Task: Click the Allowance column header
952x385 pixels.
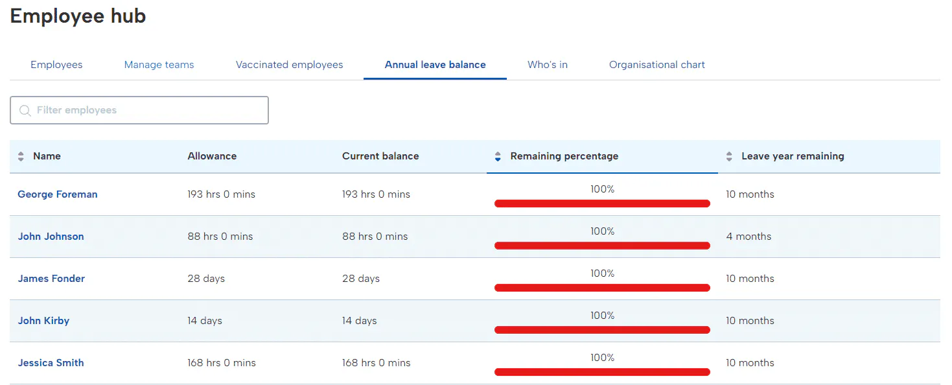Action: [x=212, y=156]
